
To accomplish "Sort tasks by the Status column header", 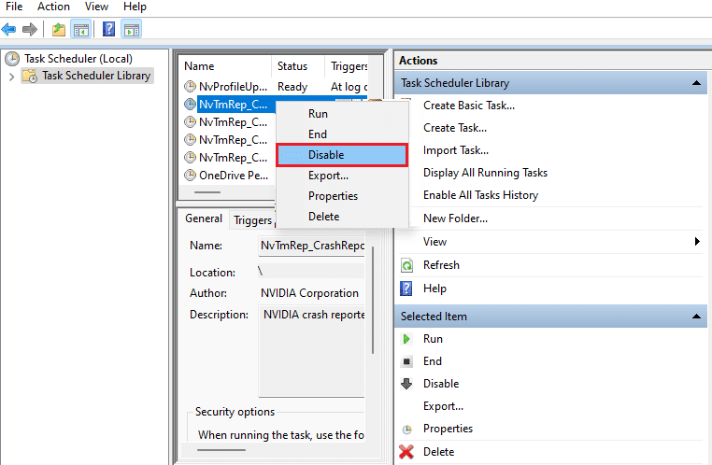I will (298, 66).
